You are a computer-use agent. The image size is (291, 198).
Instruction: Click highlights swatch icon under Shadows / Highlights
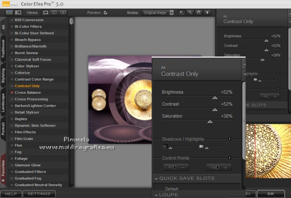click(202, 146)
